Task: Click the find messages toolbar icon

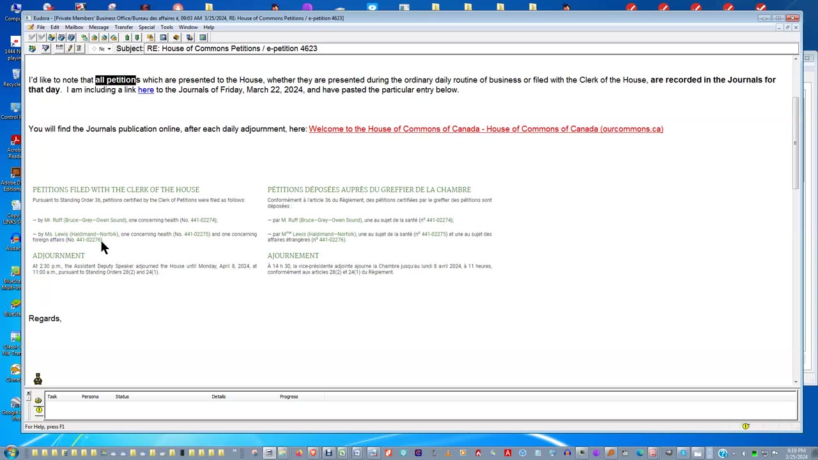Action: (164, 37)
